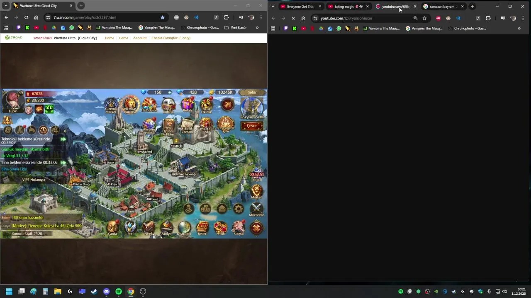Screen dimensions: 531x298
Task: Expand more bookmarks in left window
Action: pyautogui.click(x=257, y=28)
